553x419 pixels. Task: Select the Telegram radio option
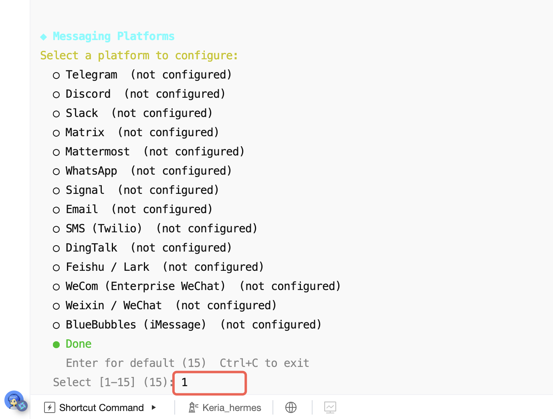point(57,75)
